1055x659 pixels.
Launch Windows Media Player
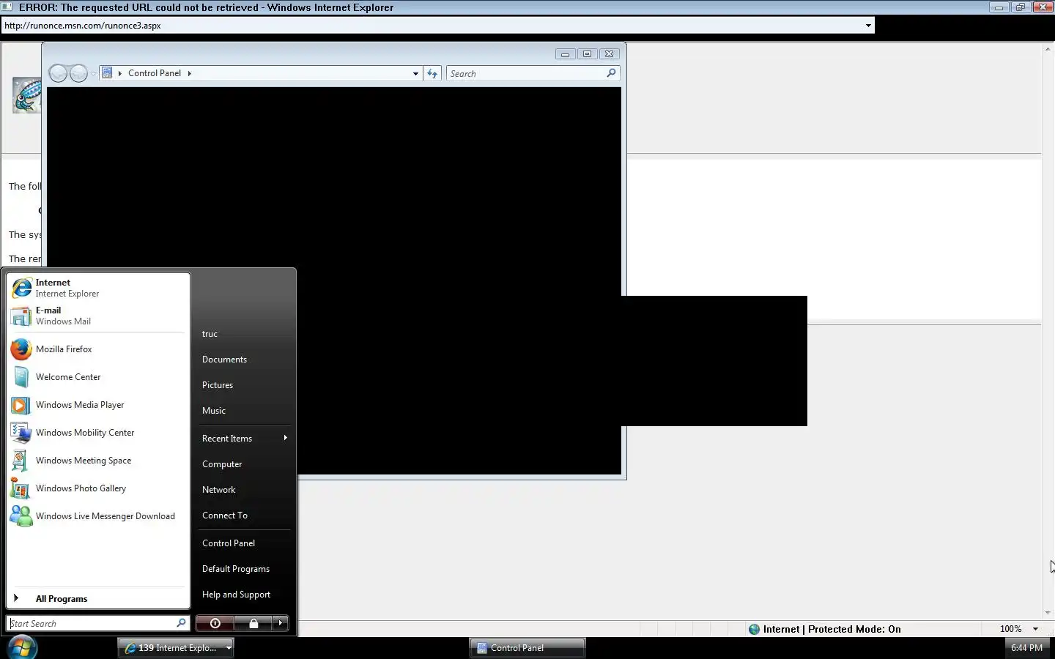point(98,405)
